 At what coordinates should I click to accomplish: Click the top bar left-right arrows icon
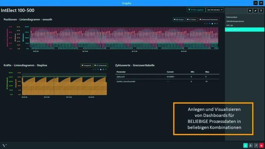[x=255, y=3]
